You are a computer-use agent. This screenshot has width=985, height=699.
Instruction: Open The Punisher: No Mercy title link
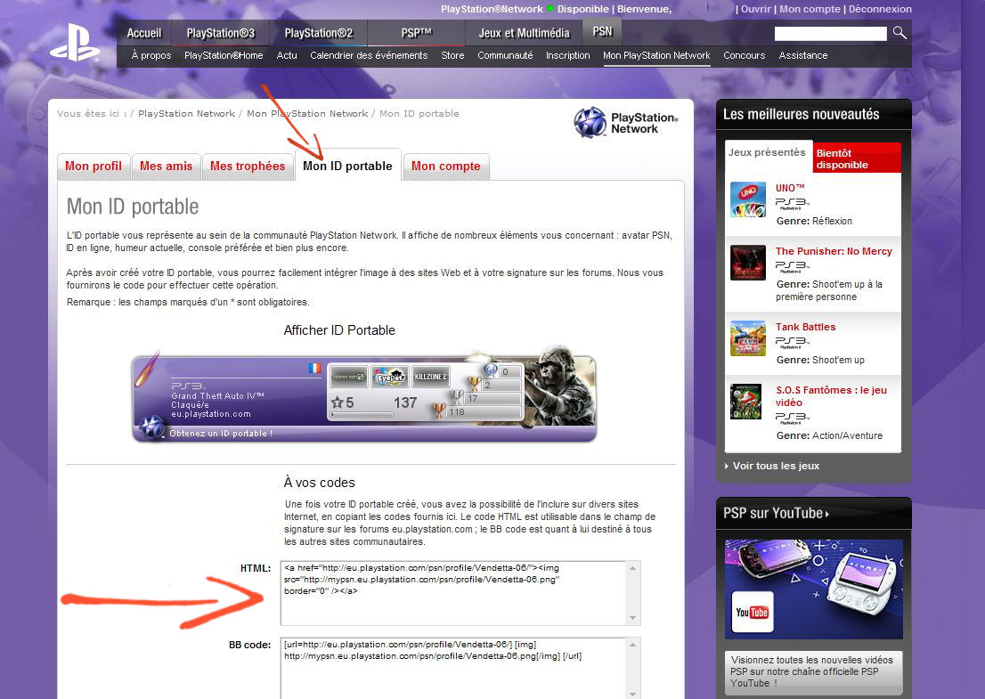click(834, 251)
